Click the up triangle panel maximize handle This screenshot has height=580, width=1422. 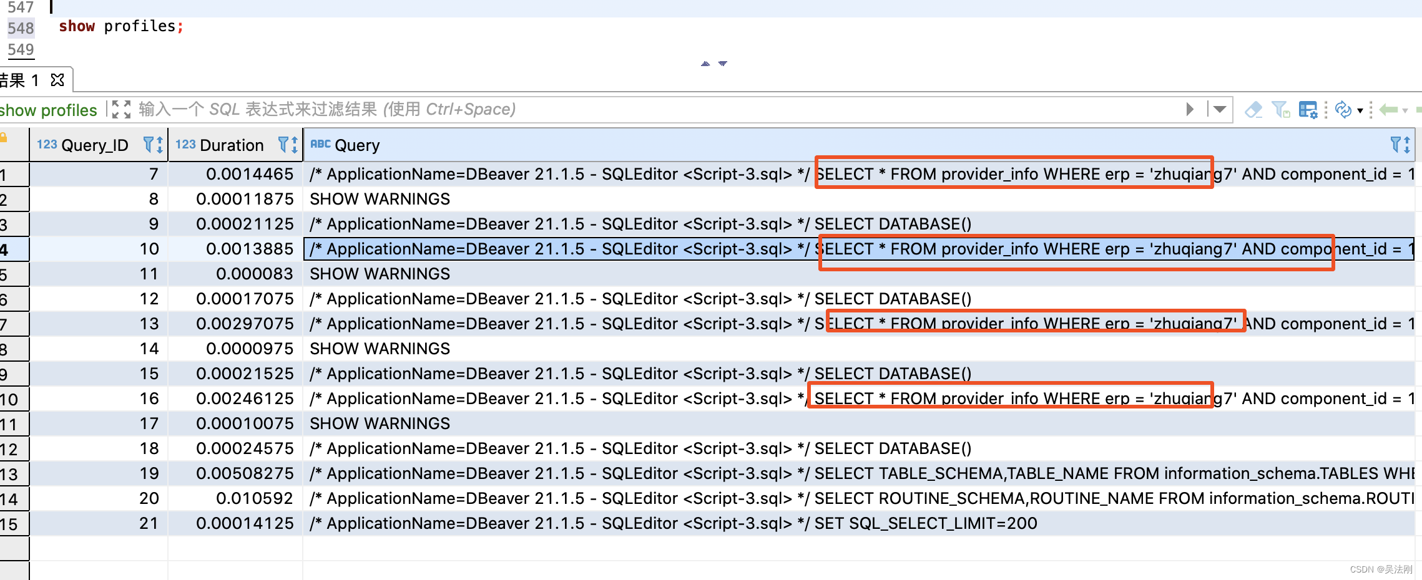[705, 64]
